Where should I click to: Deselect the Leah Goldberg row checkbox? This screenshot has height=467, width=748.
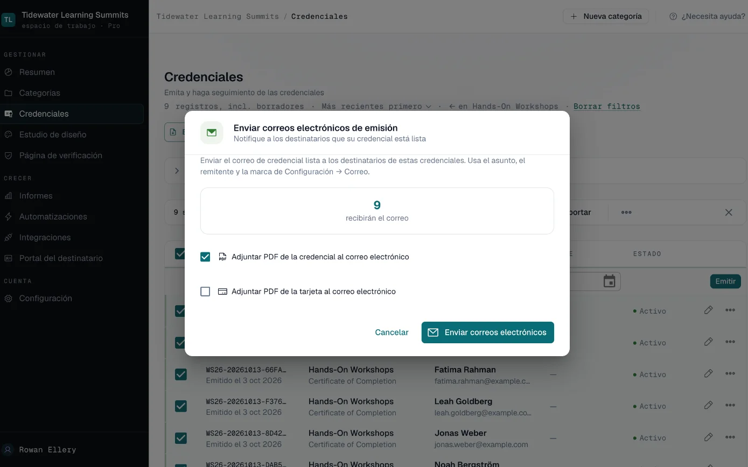(180, 406)
